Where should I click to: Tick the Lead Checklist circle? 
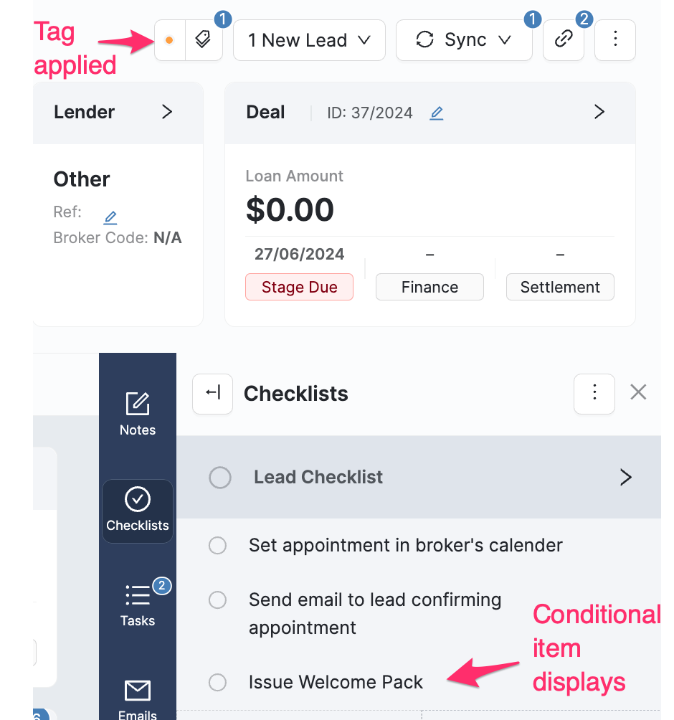tap(220, 478)
